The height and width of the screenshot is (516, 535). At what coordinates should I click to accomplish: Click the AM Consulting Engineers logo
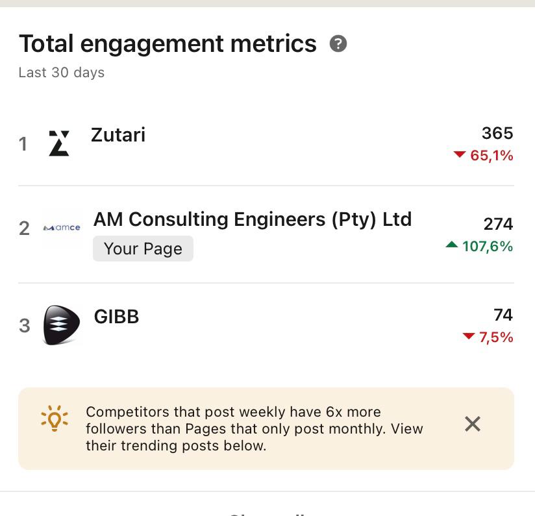click(62, 228)
